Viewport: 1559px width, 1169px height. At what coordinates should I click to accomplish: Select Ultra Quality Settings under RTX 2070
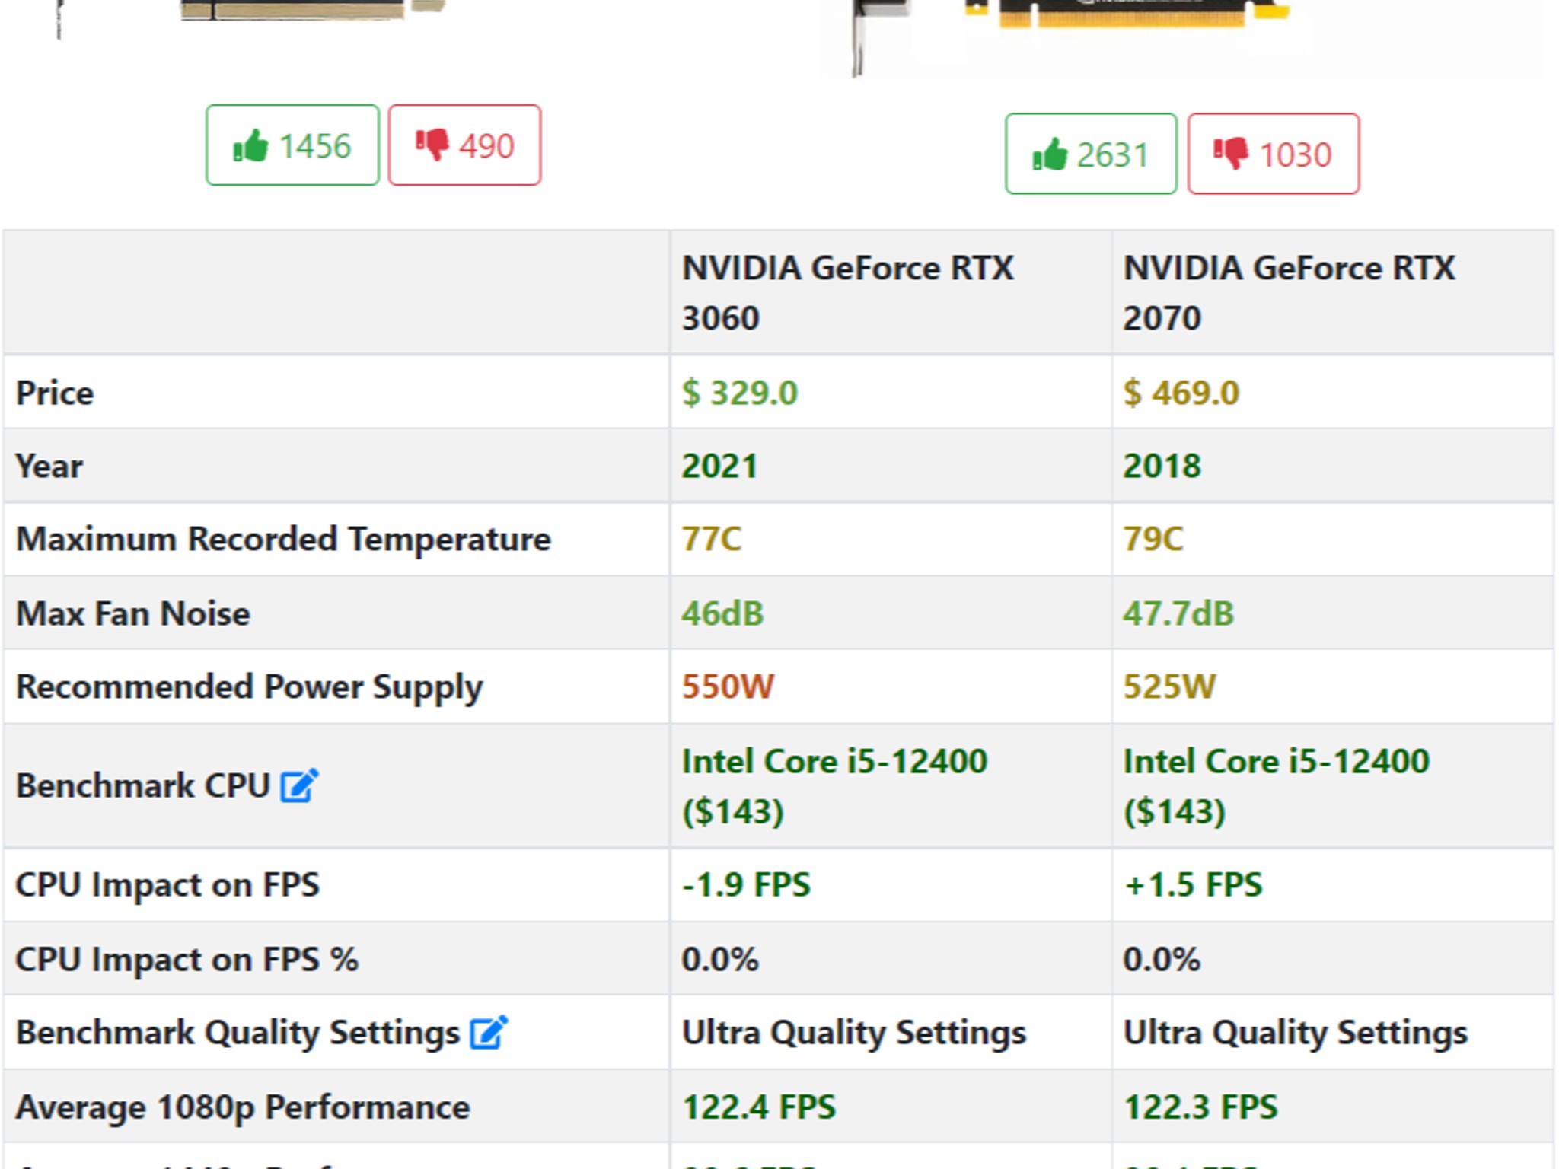tap(1296, 1034)
